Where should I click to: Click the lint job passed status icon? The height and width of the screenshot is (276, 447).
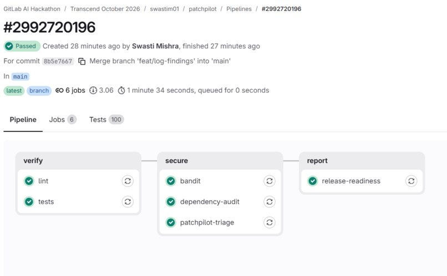pyautogui.click(x=29, y=181)
